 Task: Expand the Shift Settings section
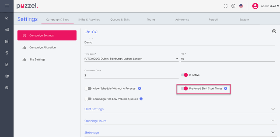273,109
